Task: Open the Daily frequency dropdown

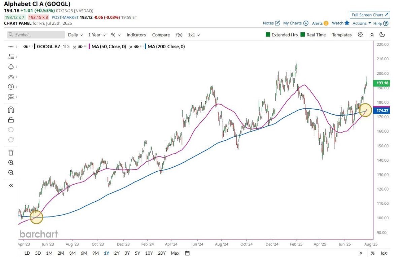Action: [x=75, y=35]
